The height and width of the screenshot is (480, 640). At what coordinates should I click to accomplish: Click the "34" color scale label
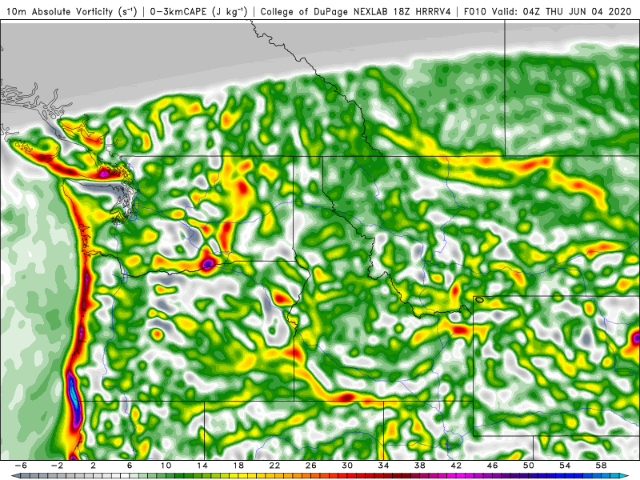tap(383, 466)
